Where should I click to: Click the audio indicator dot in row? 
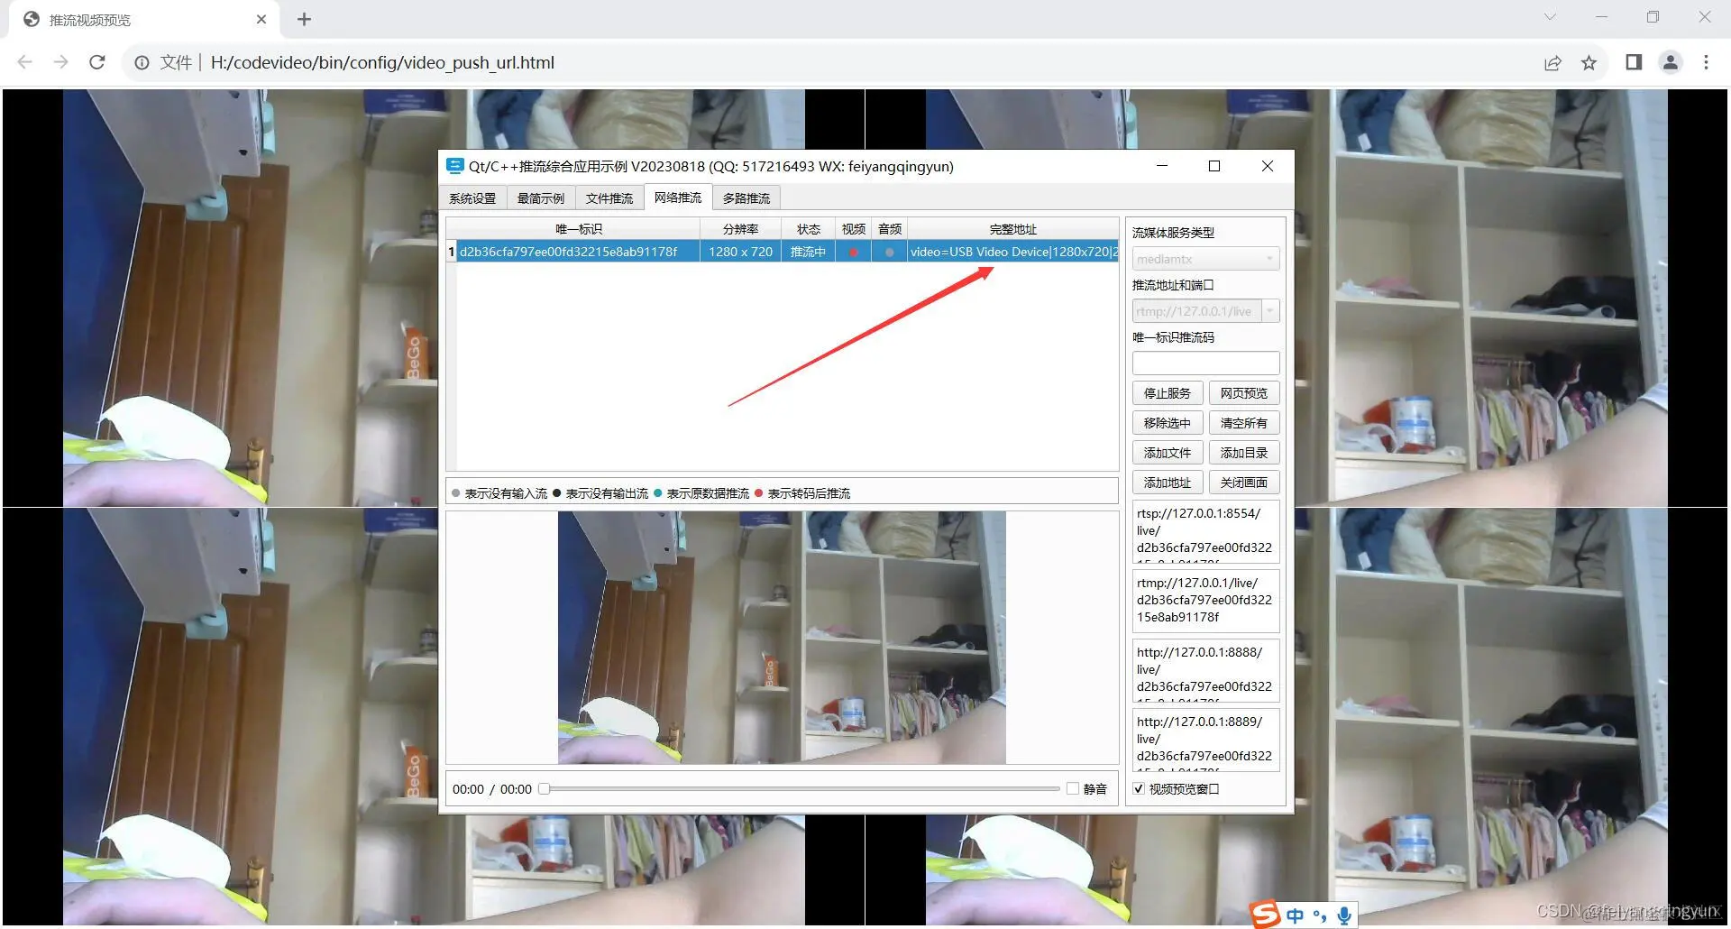[x=889, y=252]
